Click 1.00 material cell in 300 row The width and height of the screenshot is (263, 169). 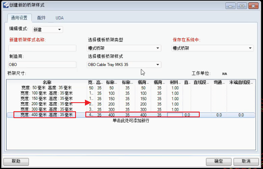(x=175, y=110)
